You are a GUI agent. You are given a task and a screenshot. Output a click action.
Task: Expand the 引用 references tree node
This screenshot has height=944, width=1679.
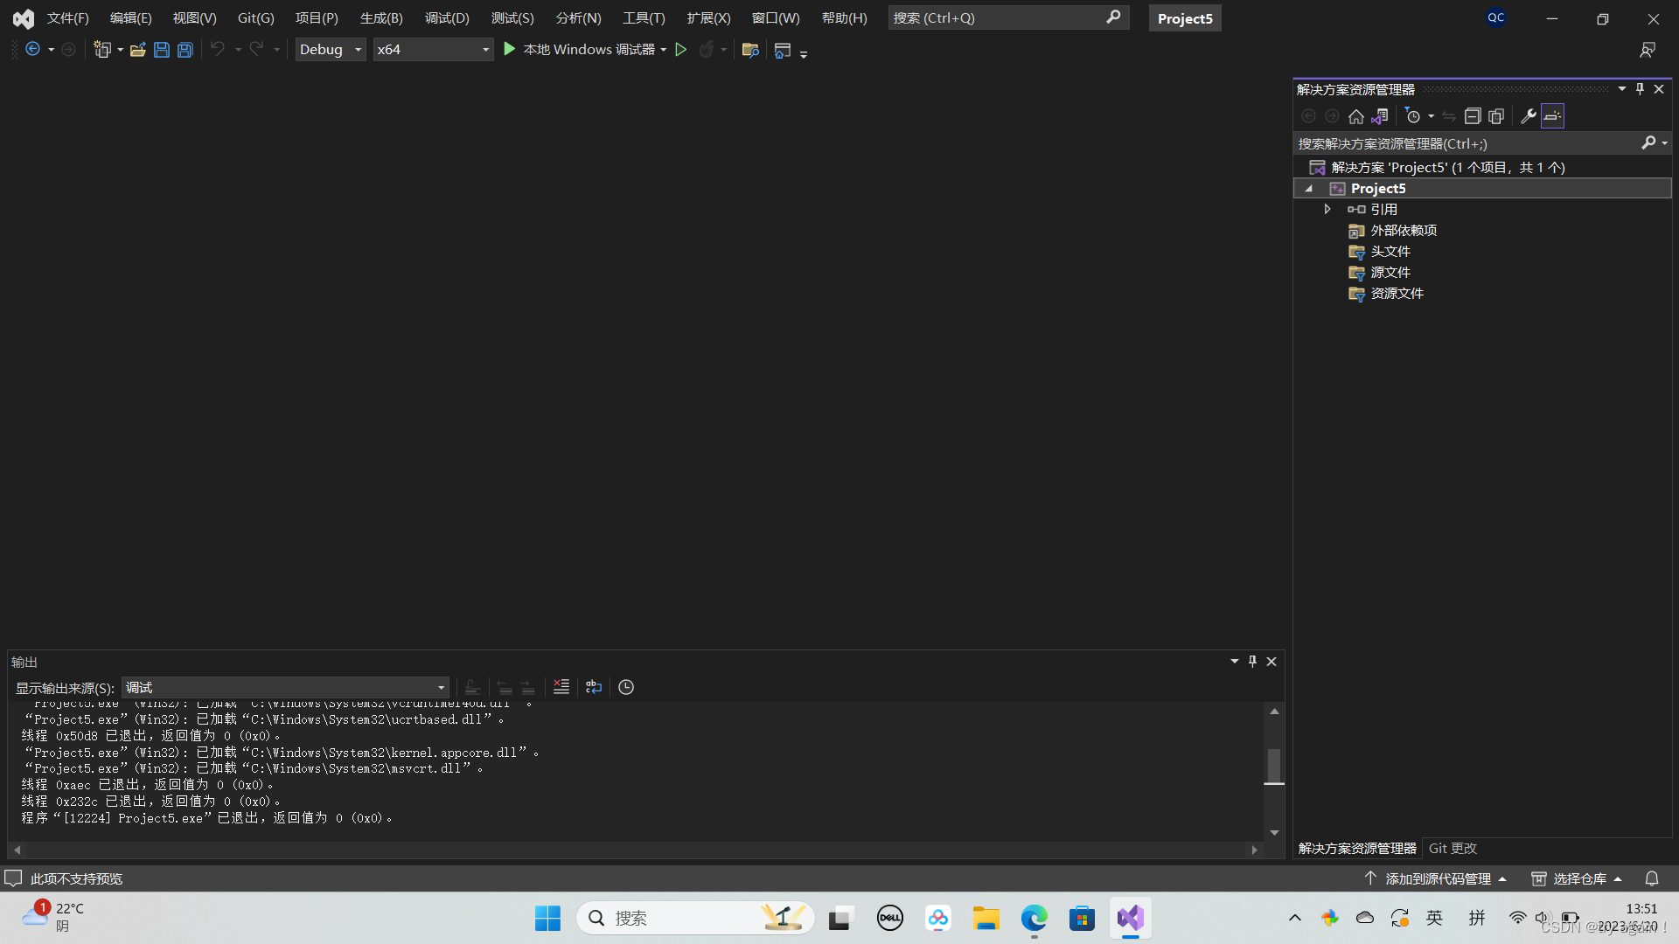click(1327, 209)
